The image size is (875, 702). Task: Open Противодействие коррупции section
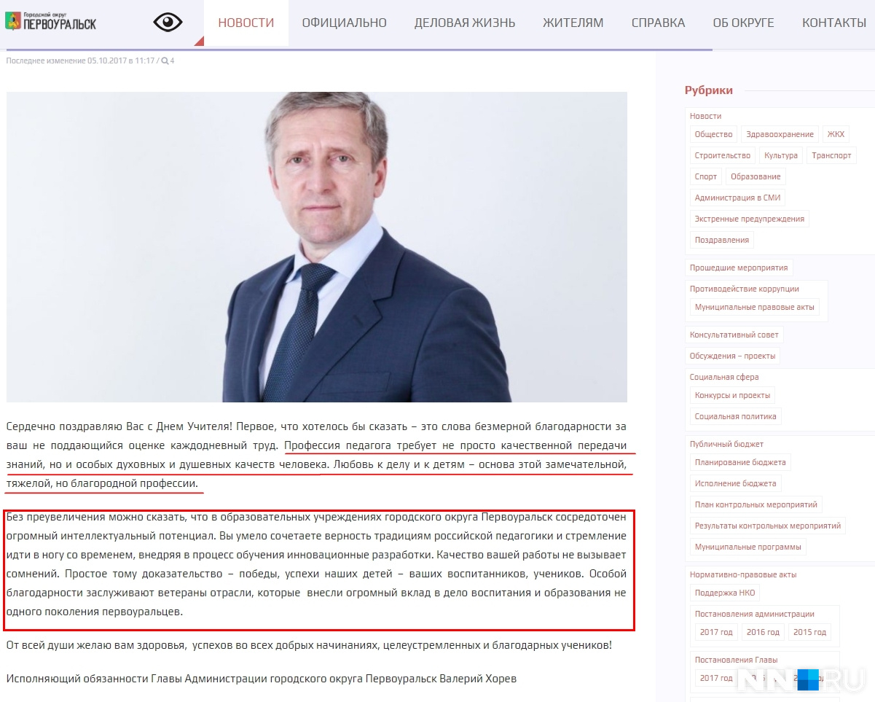[745, 289]
